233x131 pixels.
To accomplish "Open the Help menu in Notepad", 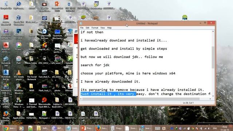I will click(109, 28).
